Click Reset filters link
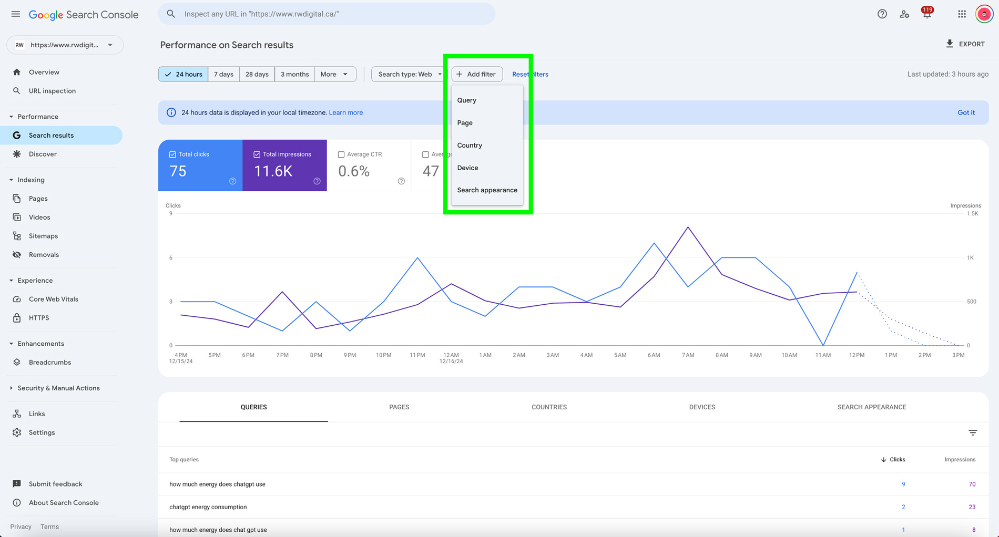Screen dimensions: 999x537 [x=530, y=74]
